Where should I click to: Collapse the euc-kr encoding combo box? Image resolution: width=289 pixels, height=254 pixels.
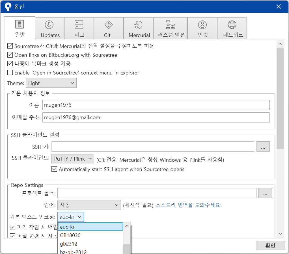(71, 217)
